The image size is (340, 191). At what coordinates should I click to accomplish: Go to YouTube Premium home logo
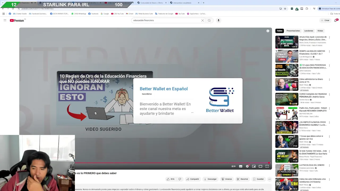click(17, 20)
